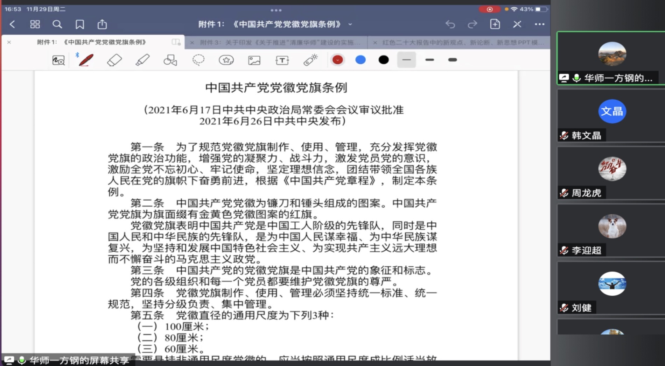Insert an image with picture tool
This screenshot has width=665, height=366.
[254, 60]
